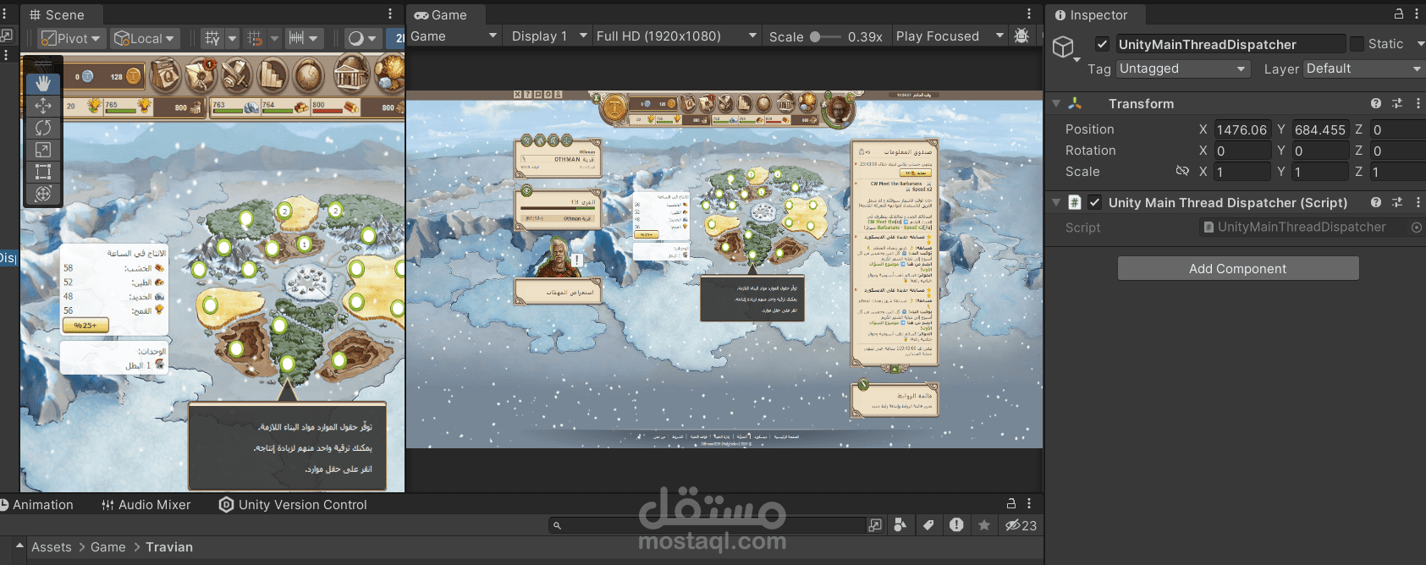Open Game panel options menu
The width and height of the screenshot is (1426, 565).
coord(1029,14)
